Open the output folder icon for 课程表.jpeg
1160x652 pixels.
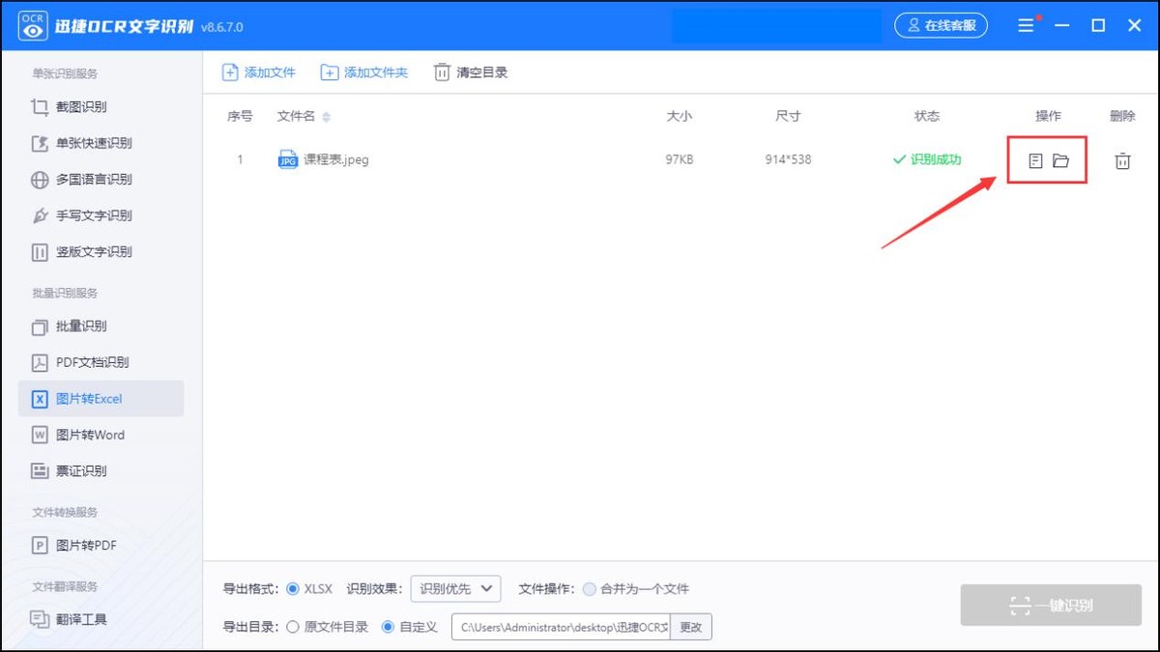[x=1061, y=160]
